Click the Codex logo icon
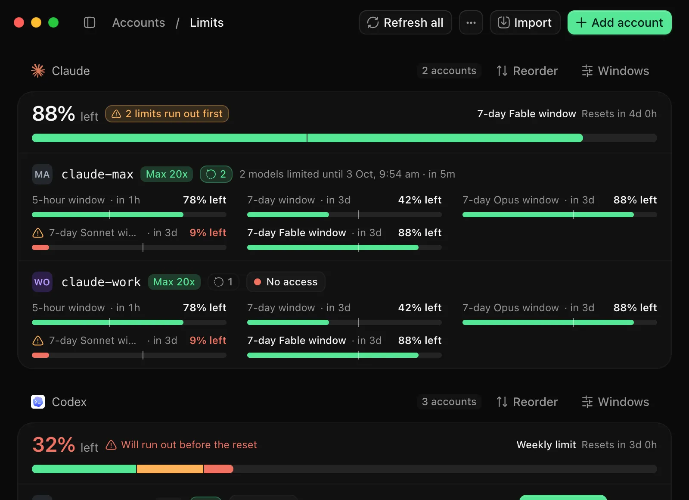This screenshot has height=500, width=689. click(x=38, y=402)
